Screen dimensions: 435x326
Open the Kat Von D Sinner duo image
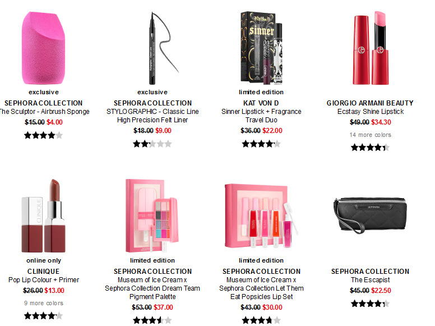[261, 48]
